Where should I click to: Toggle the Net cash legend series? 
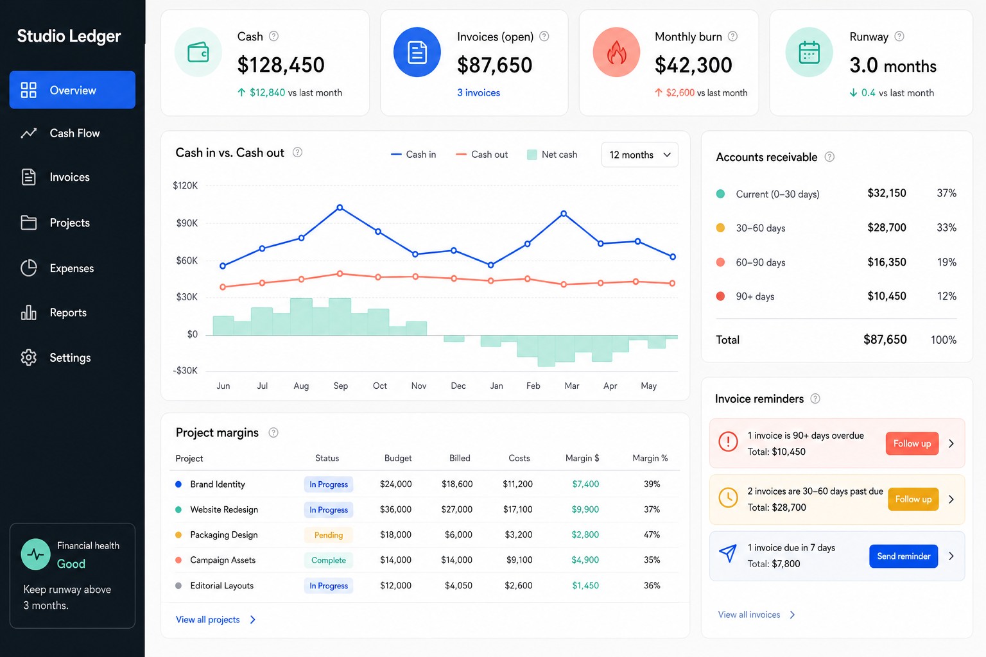click(552, 155)
